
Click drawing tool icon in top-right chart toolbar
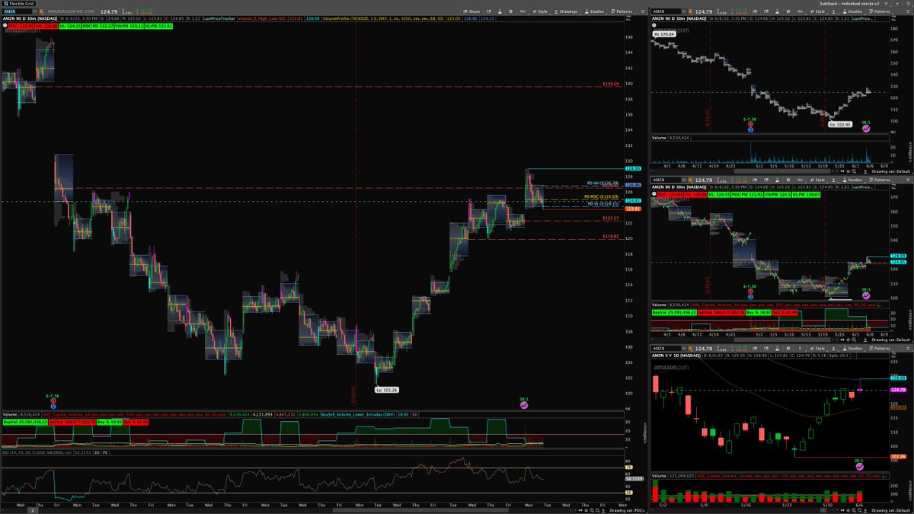coord(834,11)
